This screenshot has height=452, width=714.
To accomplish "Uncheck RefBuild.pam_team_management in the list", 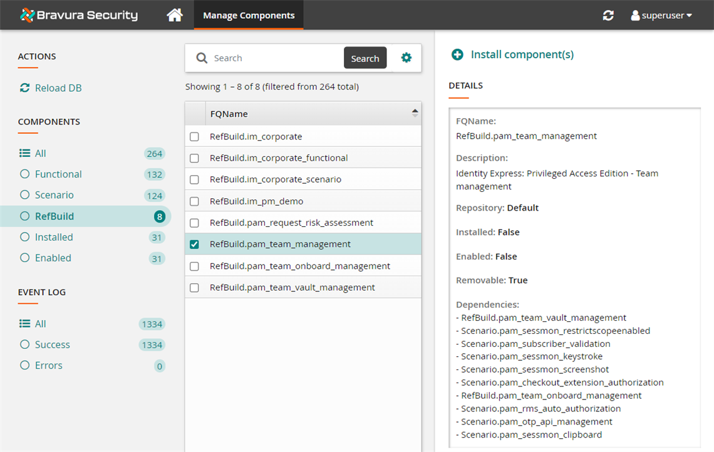I will coord(194,244).
